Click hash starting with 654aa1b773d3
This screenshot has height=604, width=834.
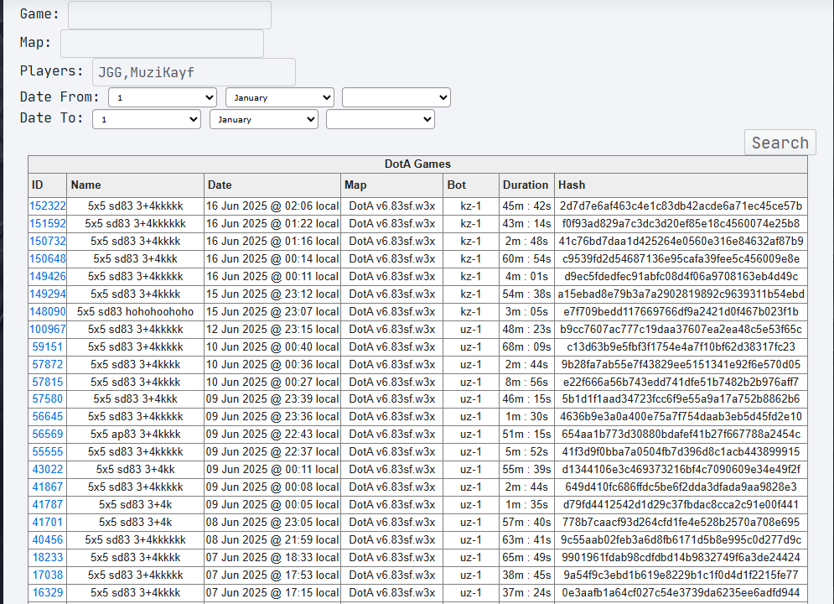681,434
